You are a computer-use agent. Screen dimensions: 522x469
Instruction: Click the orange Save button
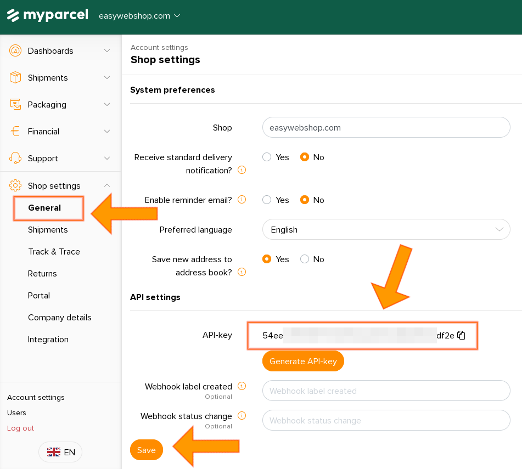(x=147, y=450)
